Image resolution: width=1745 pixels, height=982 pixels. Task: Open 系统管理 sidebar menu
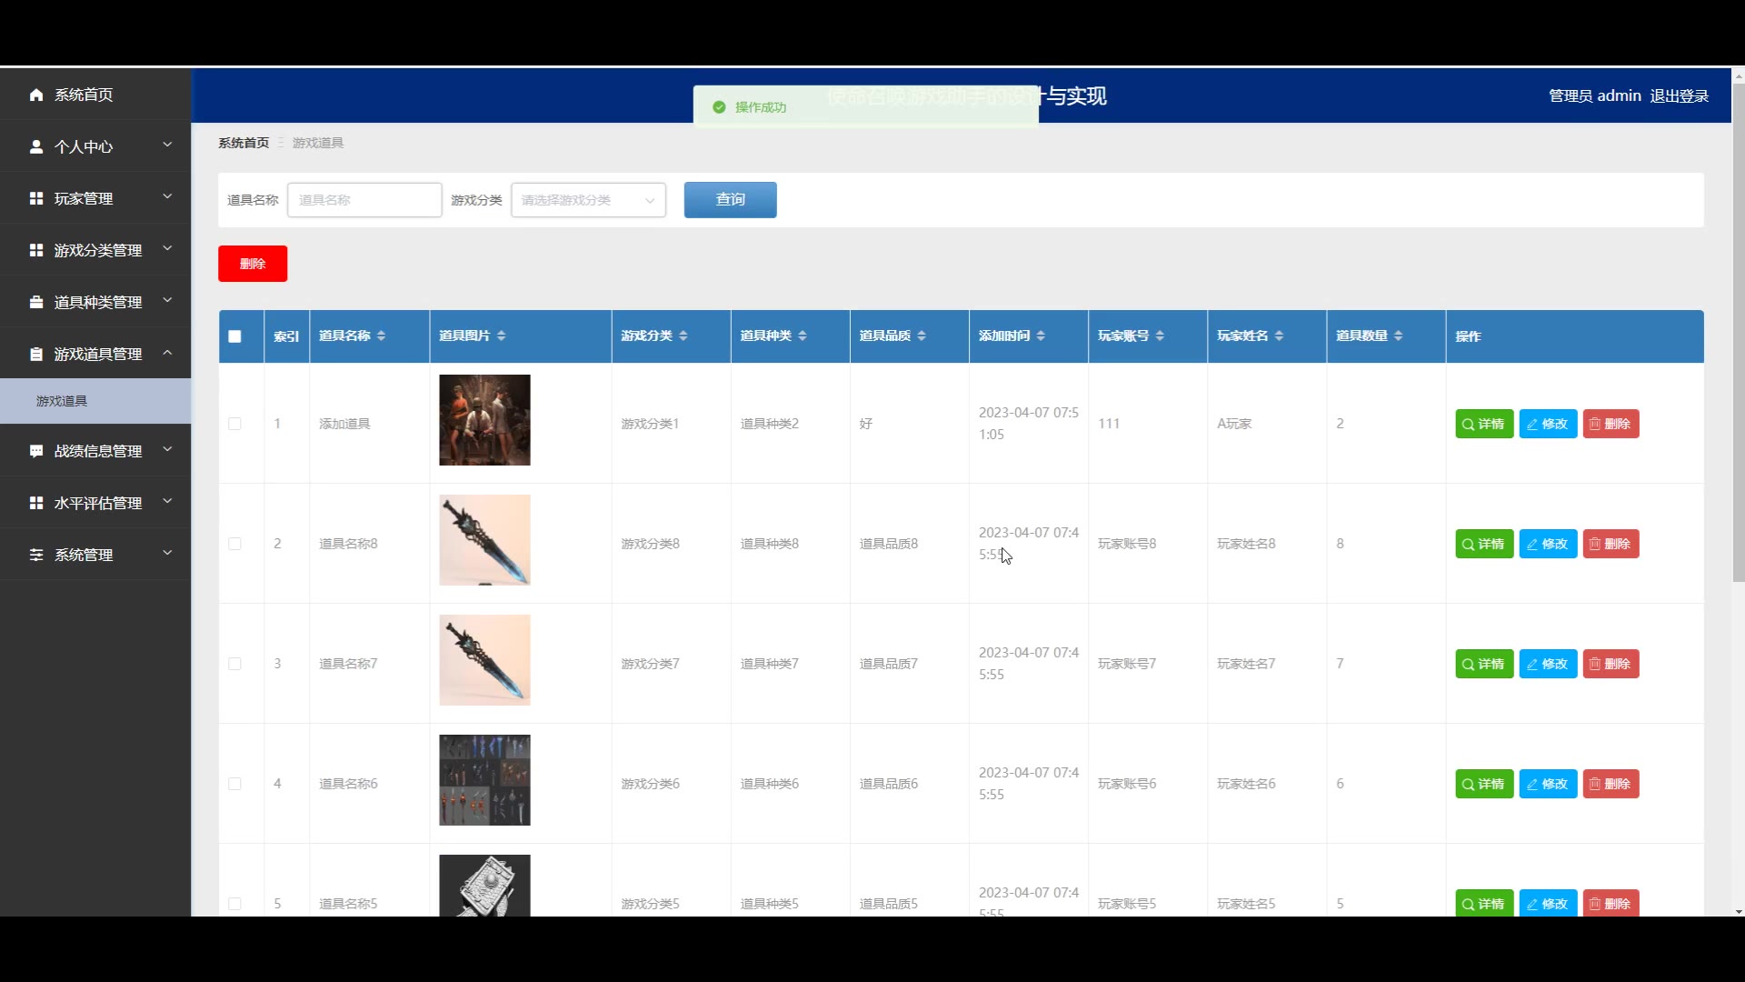point(95,555)
